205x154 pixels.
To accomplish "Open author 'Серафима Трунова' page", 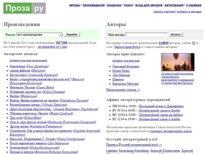I will (x=74, y=101).
